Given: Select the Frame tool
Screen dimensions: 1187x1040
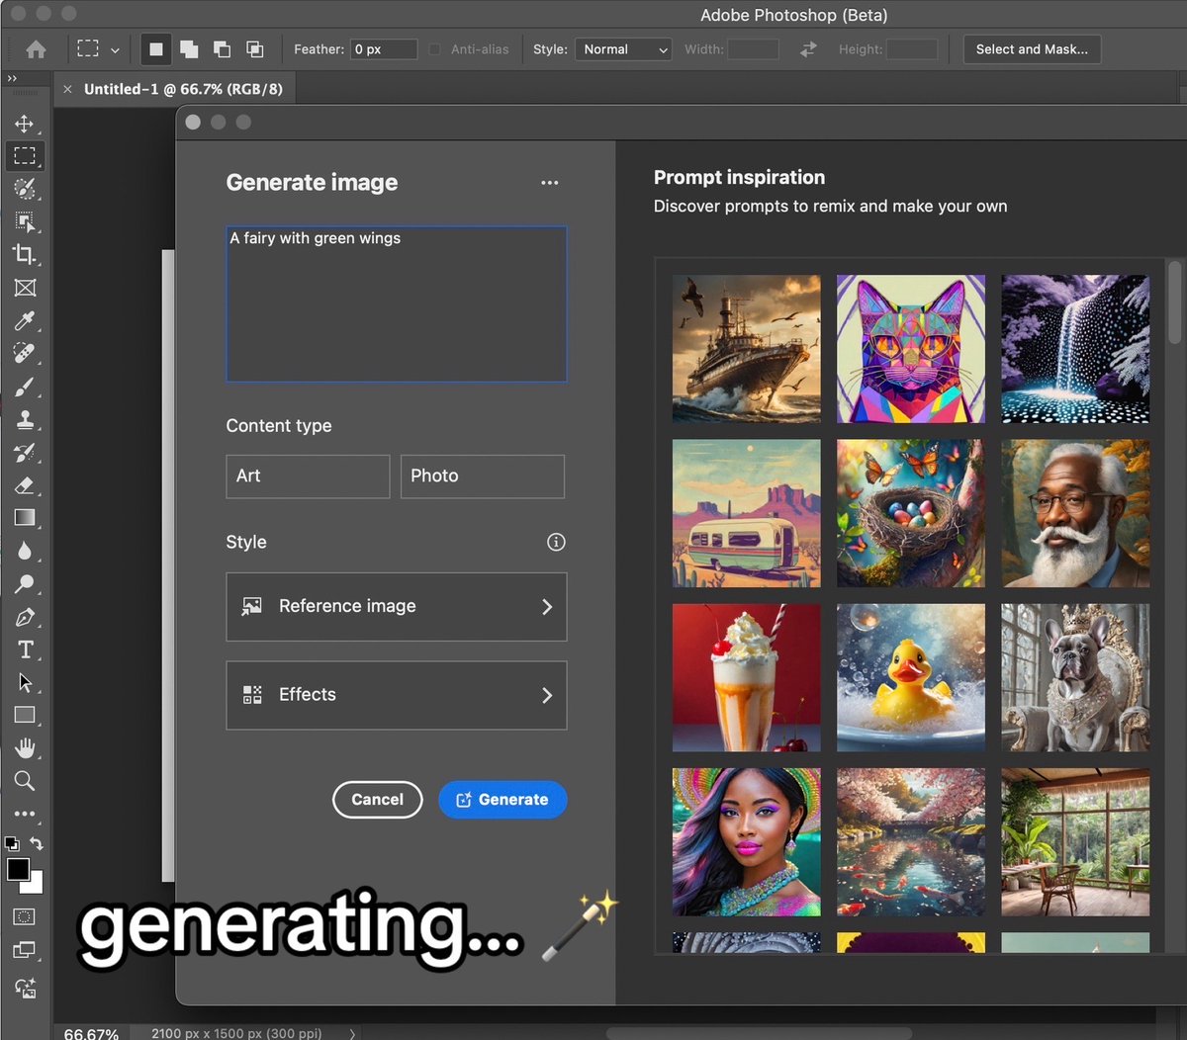Looking at the screenshot, I should tap(25, 288).
